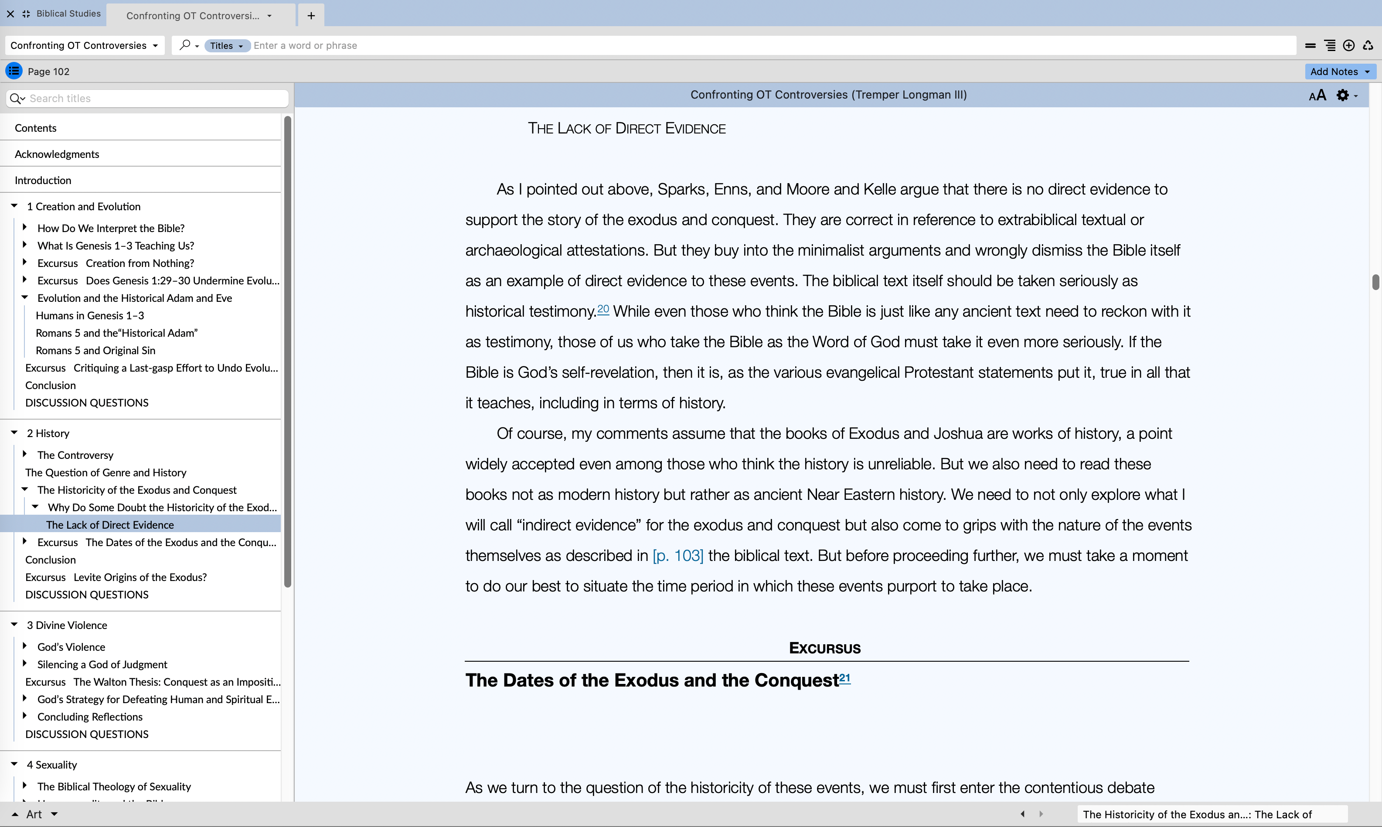The image size is (1382, 827).
Task: Focus the 'Enter a word or phrase' field
Action: point(772,46)
